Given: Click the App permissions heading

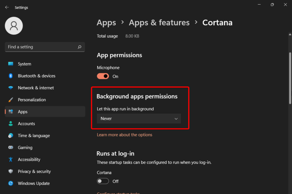Looking at the screenshot, I should (120, 55).
